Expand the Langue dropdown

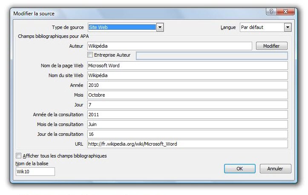pos(287,27)
